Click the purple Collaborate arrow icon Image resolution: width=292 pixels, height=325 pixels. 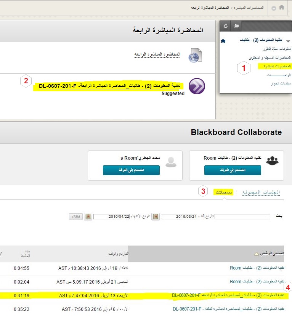tap(197, 86)
